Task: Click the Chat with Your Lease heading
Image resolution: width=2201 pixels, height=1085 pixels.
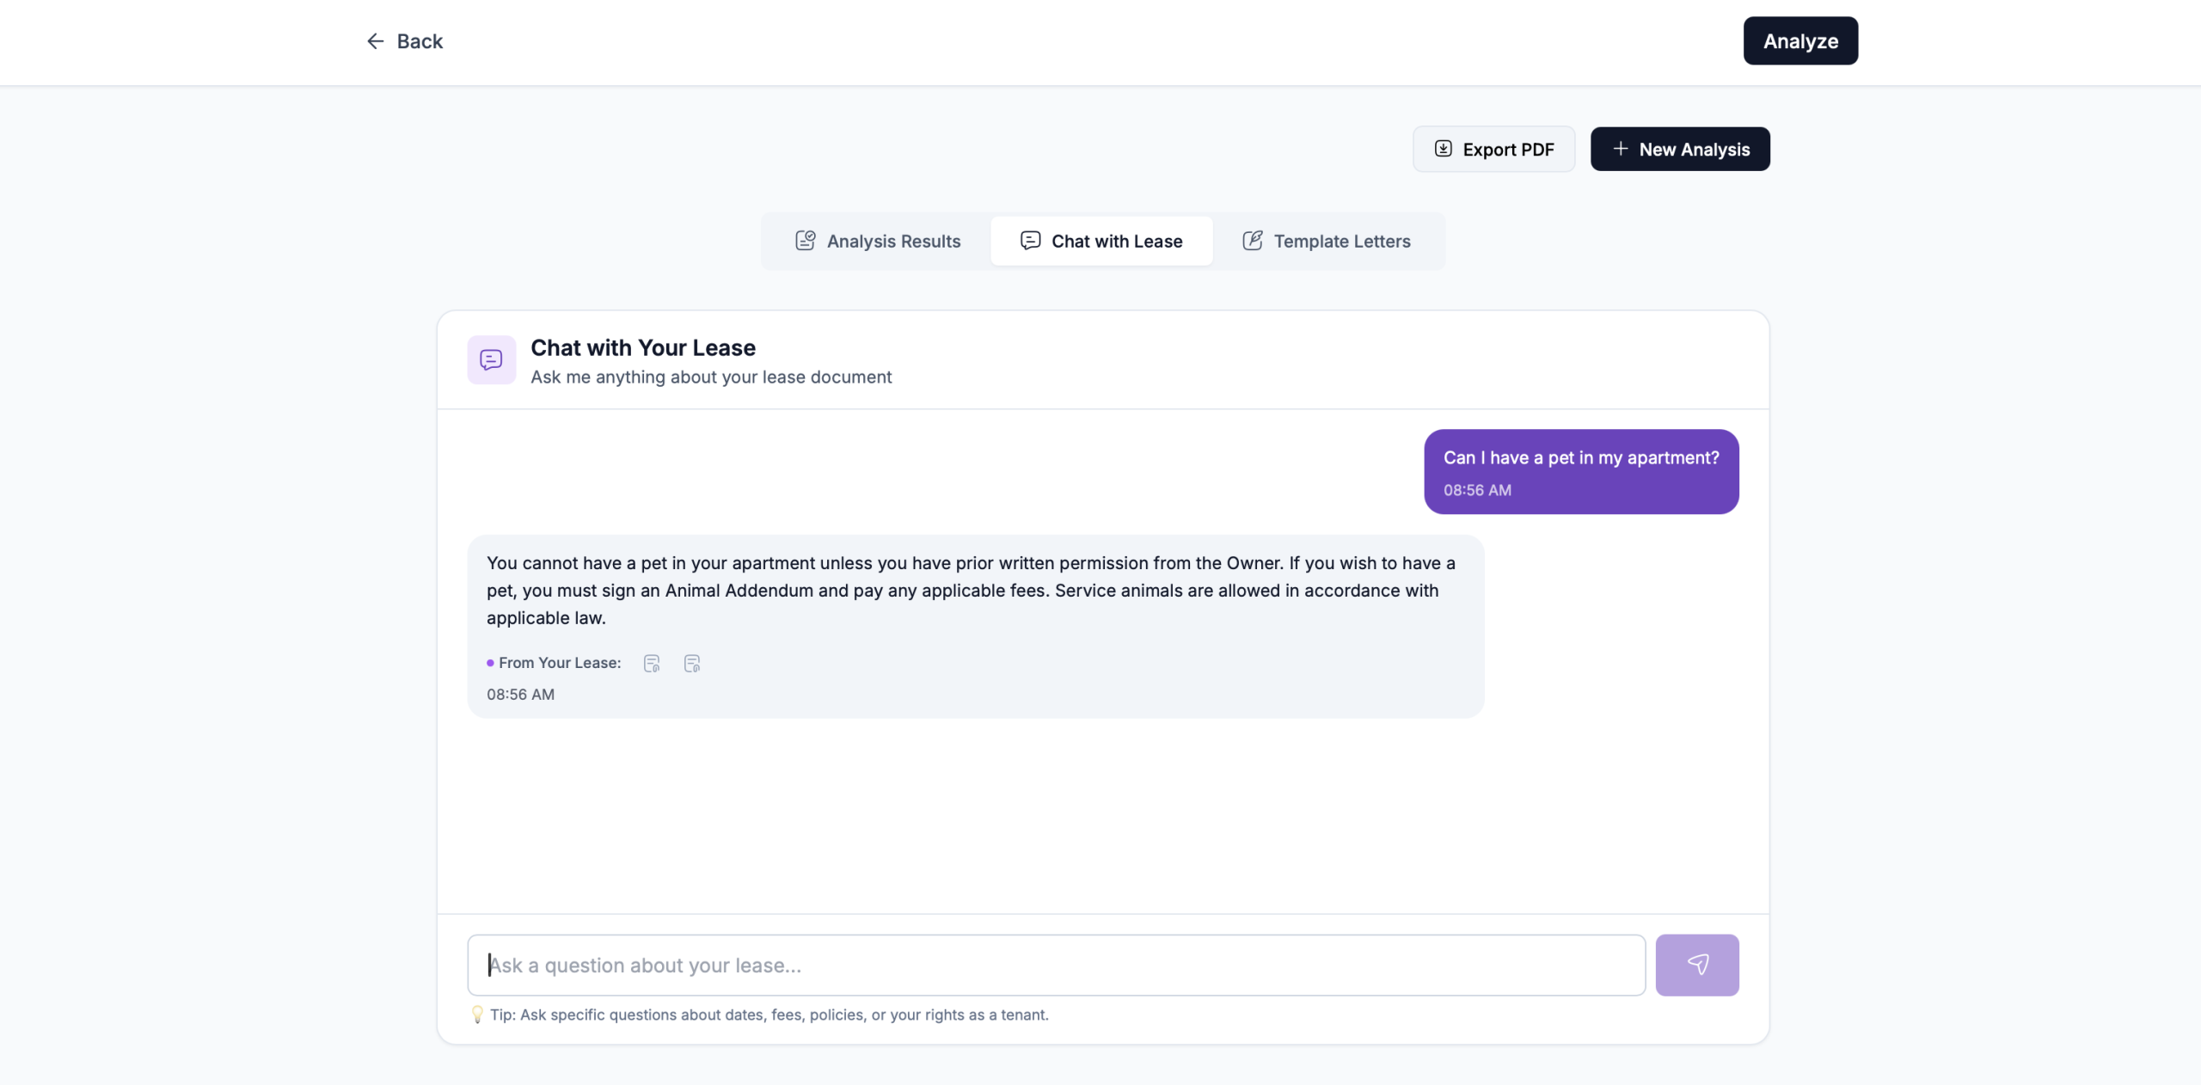Action: pos(642,347)
